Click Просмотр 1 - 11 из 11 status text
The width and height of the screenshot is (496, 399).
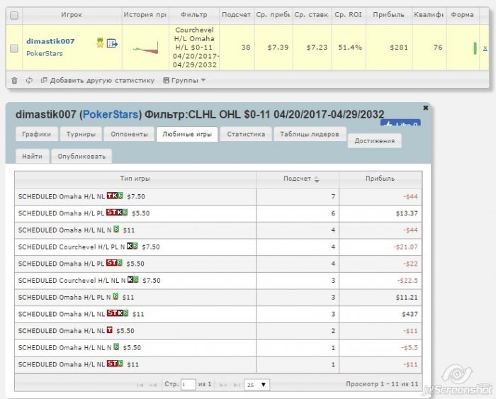(382, 384)
